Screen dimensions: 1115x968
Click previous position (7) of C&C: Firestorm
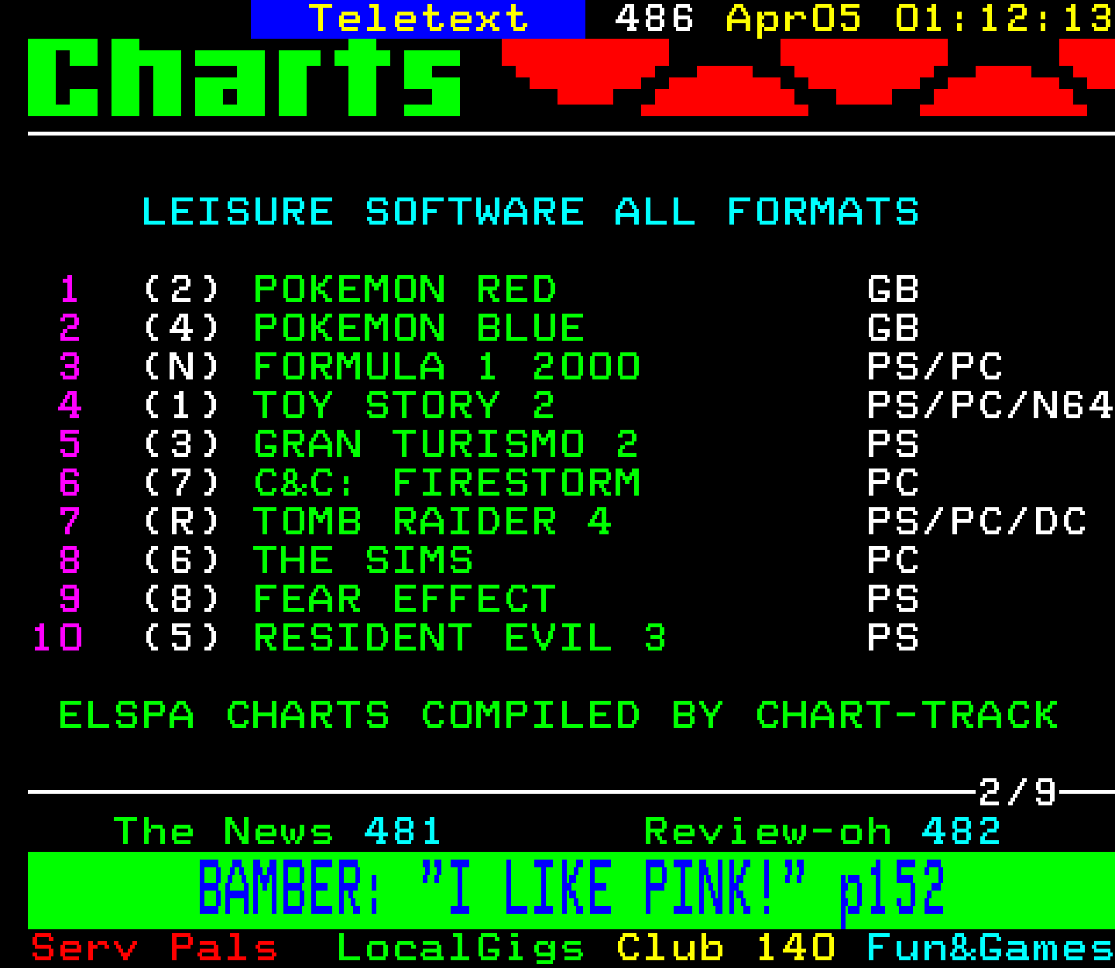(182, 483)
